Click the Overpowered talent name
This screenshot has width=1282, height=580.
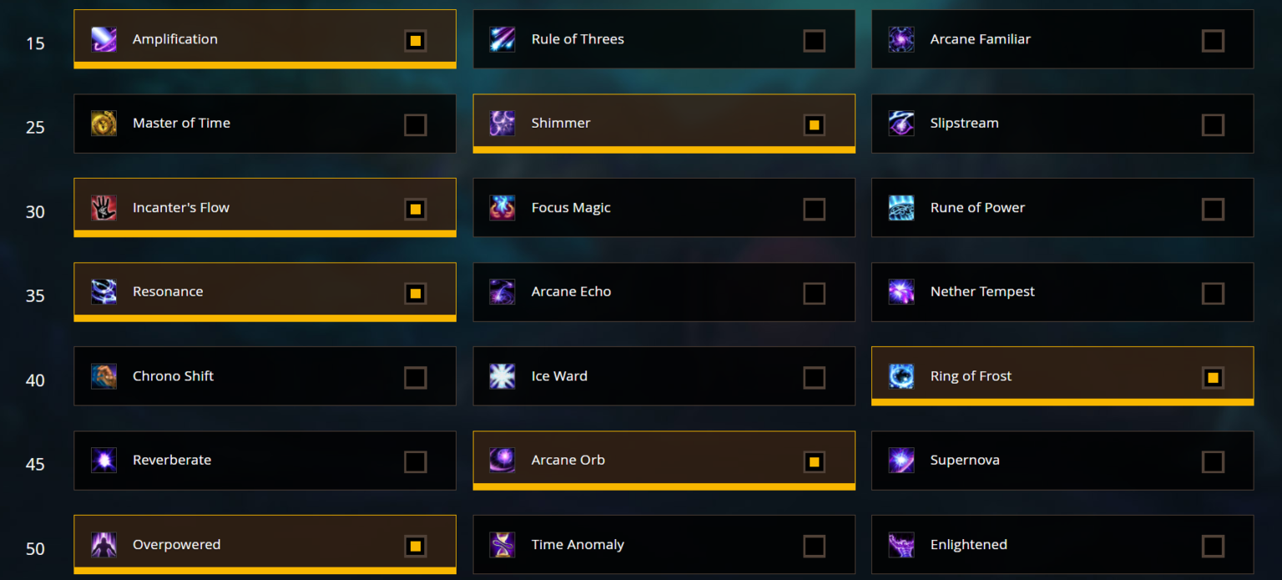click(177, 545)
